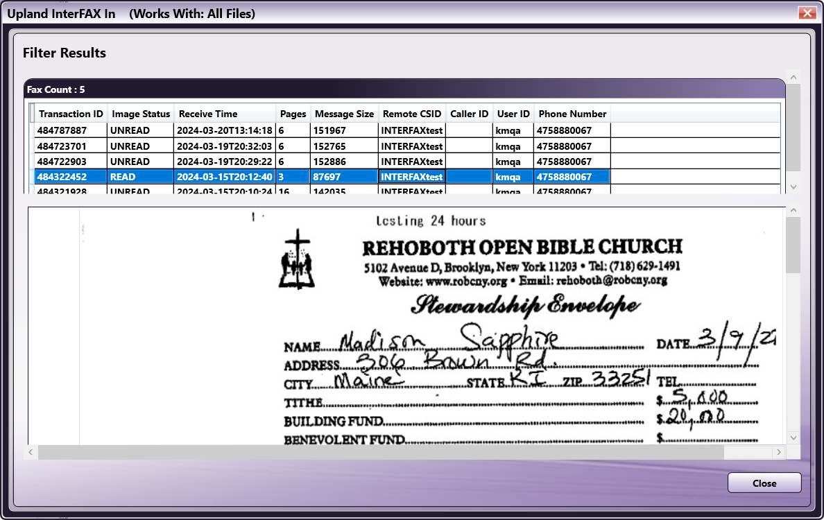Click receive time 2024-03-19T20:29:22
The width and height of the screenshot is (824, 520).
point(225,162)
